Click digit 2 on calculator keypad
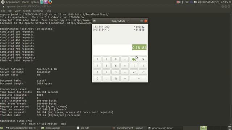The image size is (232, 130). [x=106, y=72]
